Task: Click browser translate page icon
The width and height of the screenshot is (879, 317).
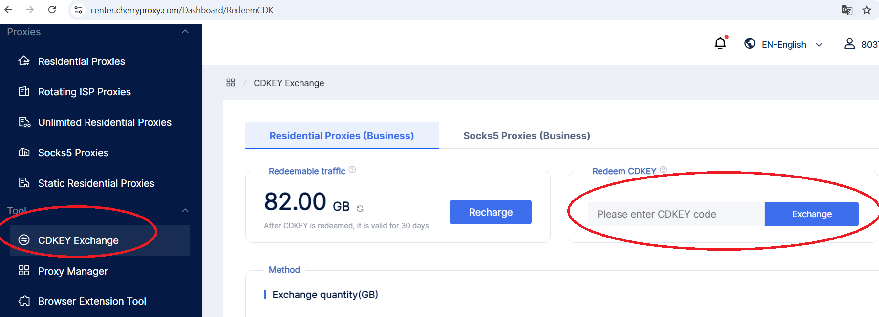Action: (x=847, y=10)
